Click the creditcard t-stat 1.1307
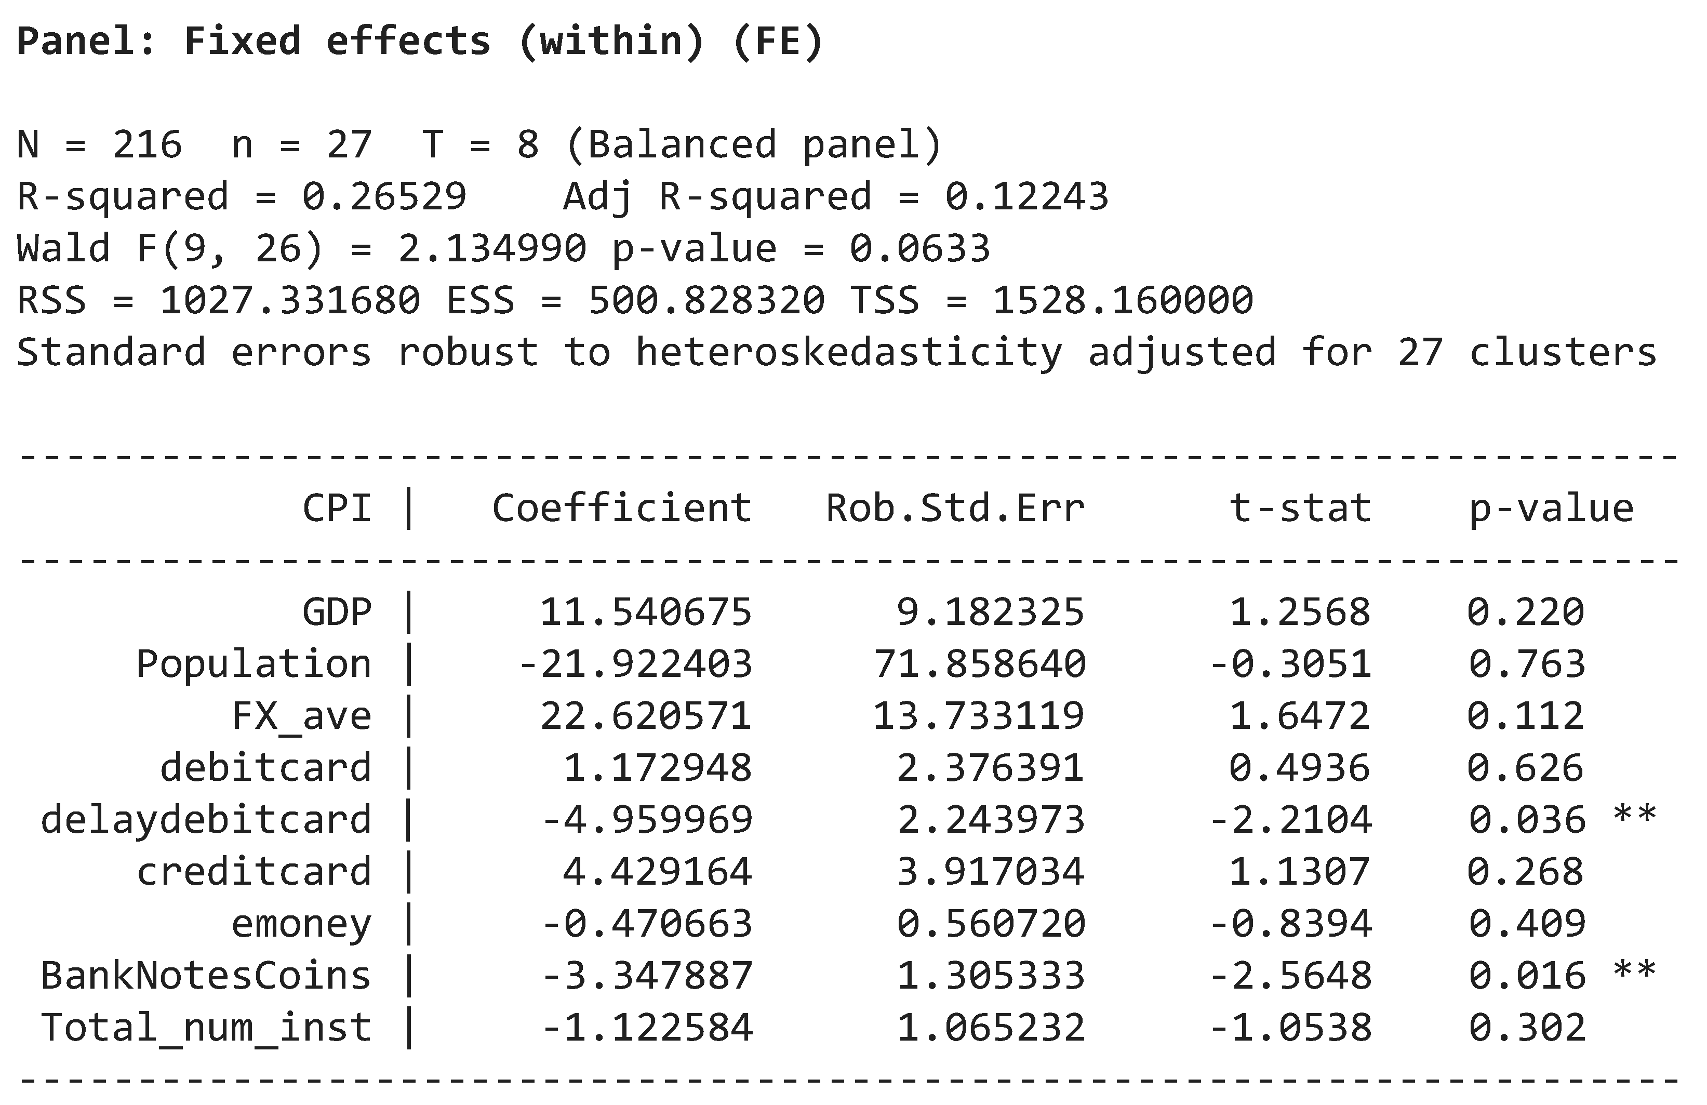The width and height of the screenshot is (1707, 1105). 1300,872
